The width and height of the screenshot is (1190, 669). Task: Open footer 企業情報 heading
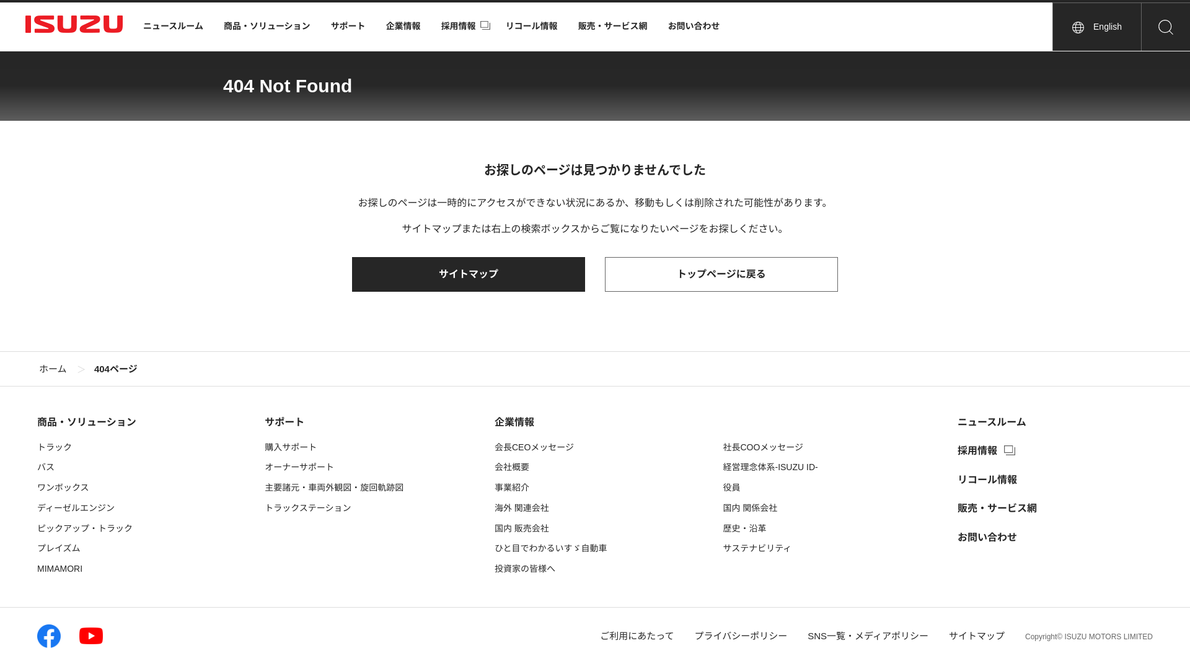click(x=514, y=422)
